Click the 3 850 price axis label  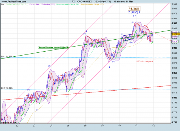pyautogui.click(x=174, y=73)
